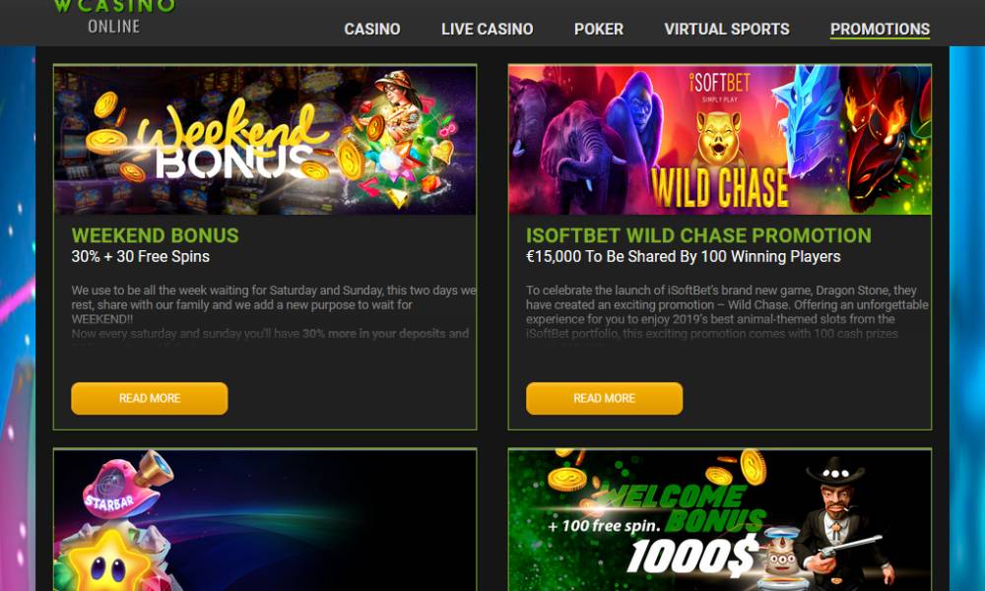Click the iSoftBet logo in banner
Image resolution: width=985 pixels, height=591 pixels.
point(719,86)
